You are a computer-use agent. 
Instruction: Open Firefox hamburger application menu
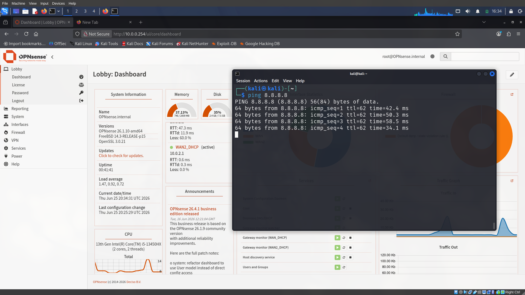coord(518,34)
